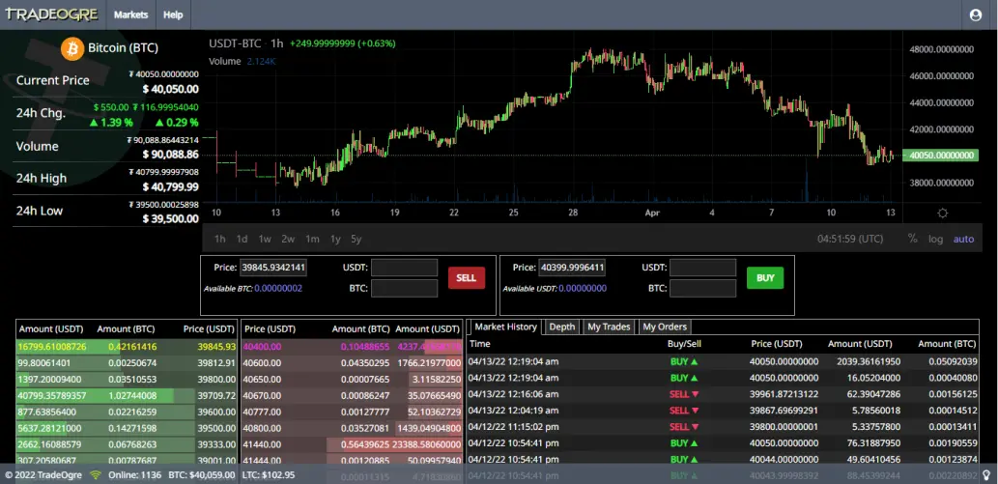The height and width of the screenshot is (484, 998).
Task: Click Available BTC balance 0.00000002
Action: click(x=278, y=289)
